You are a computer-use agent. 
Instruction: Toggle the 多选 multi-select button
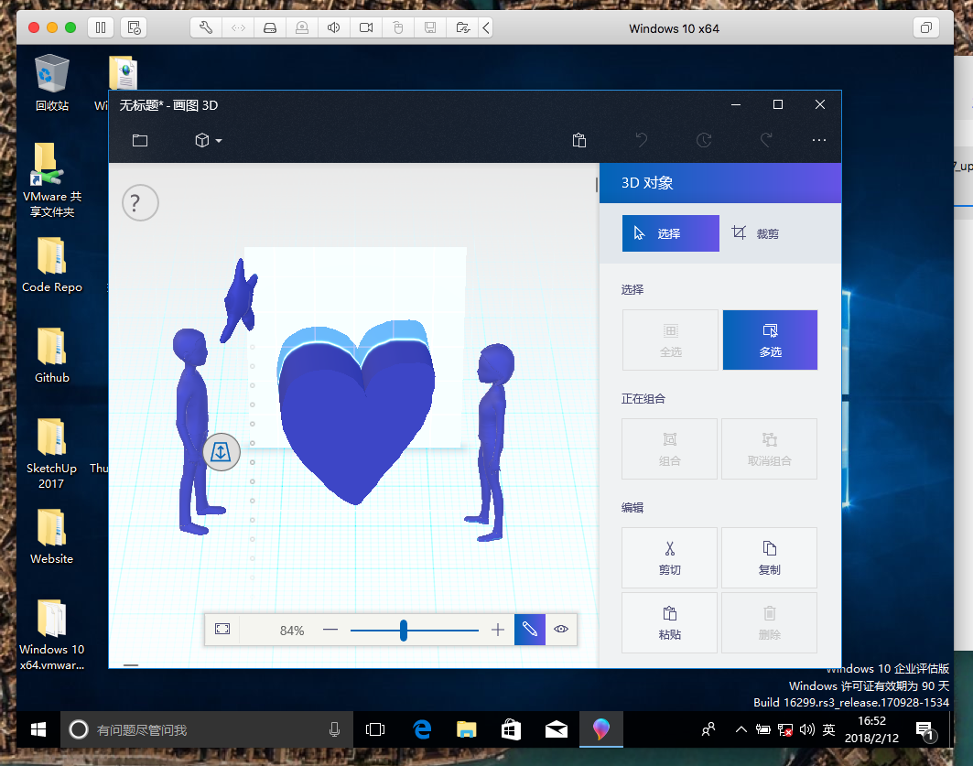770,340
